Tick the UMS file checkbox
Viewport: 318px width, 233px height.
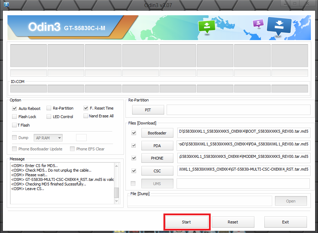click(x=133, y=183)
